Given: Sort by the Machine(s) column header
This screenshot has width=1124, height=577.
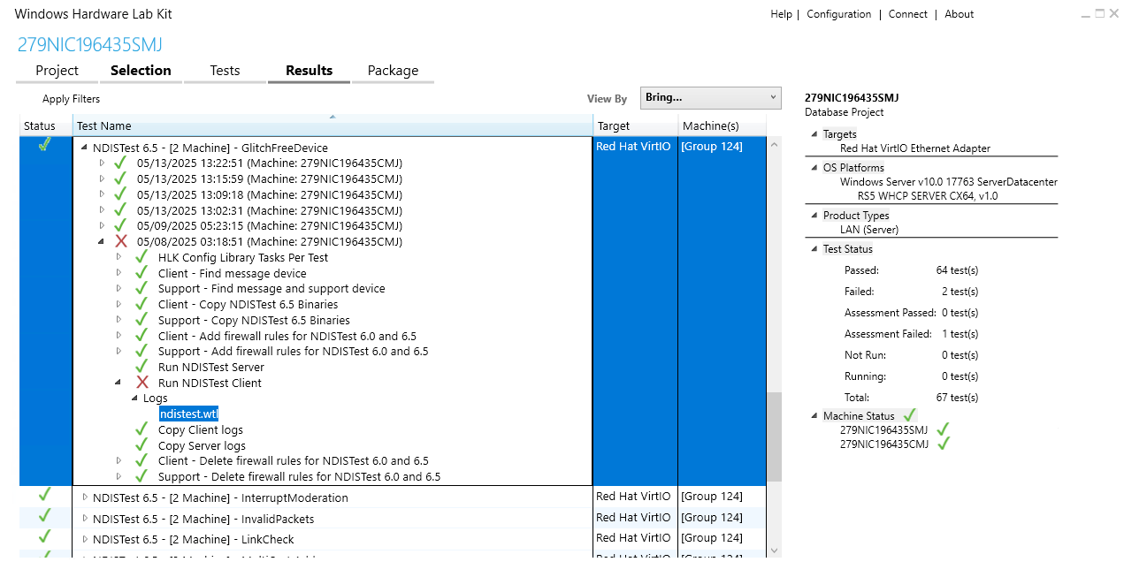Looking at the screenshot, I should pos(723,125).
